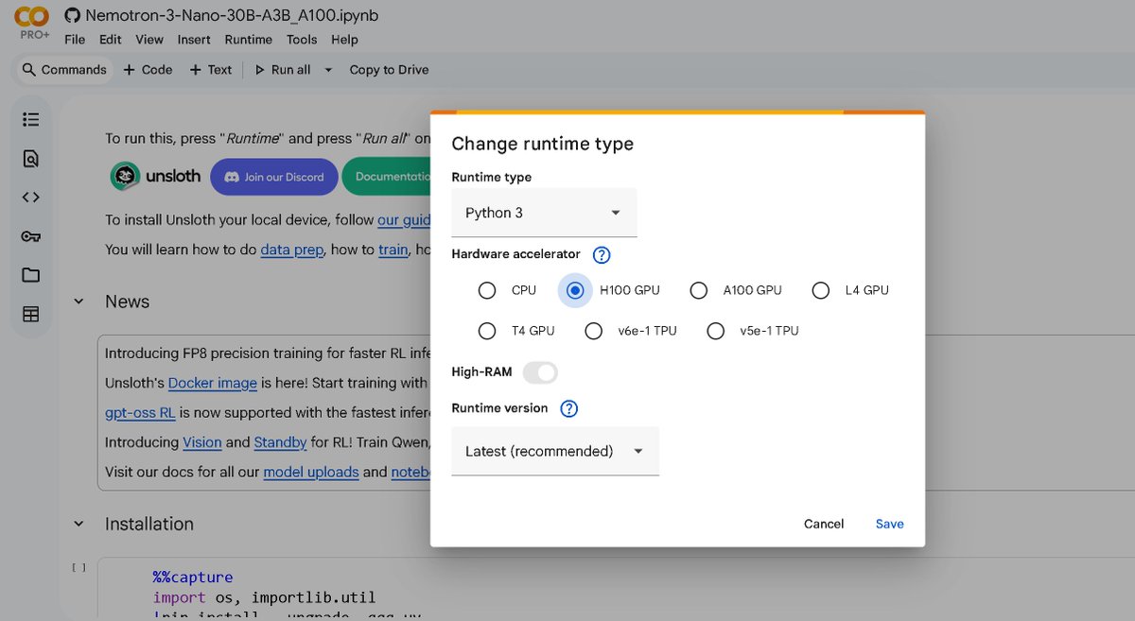1135x621 pixels.
Task: Open the Code snippets sidebar icon
Action: point(30,198)
